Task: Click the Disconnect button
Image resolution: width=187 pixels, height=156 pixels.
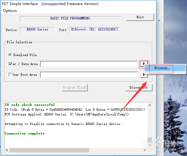Action: coord(138,88)
